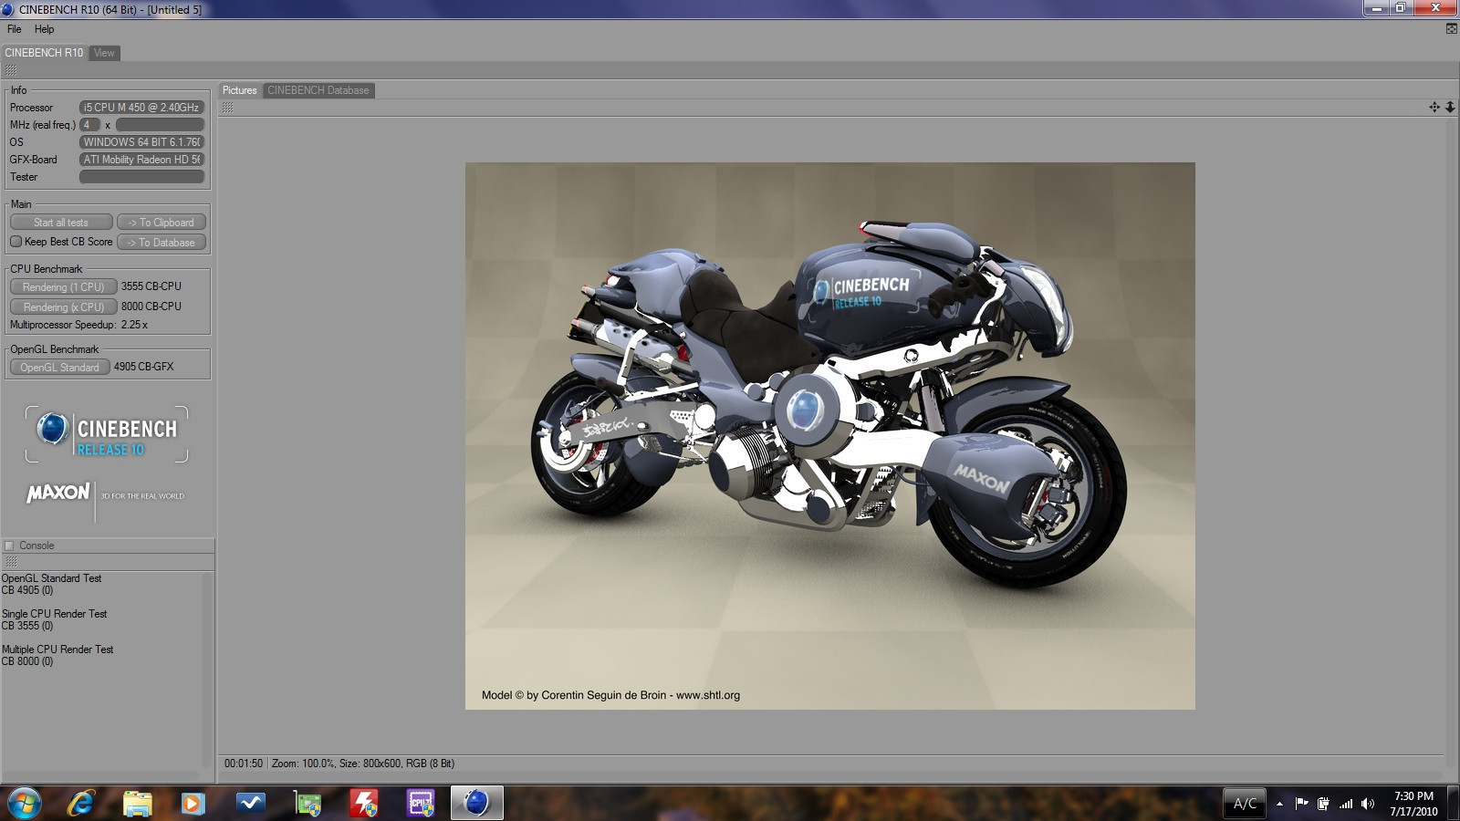Switch to the CINEBENCH Database tab

pyautogui.click(x=318, y=90)
